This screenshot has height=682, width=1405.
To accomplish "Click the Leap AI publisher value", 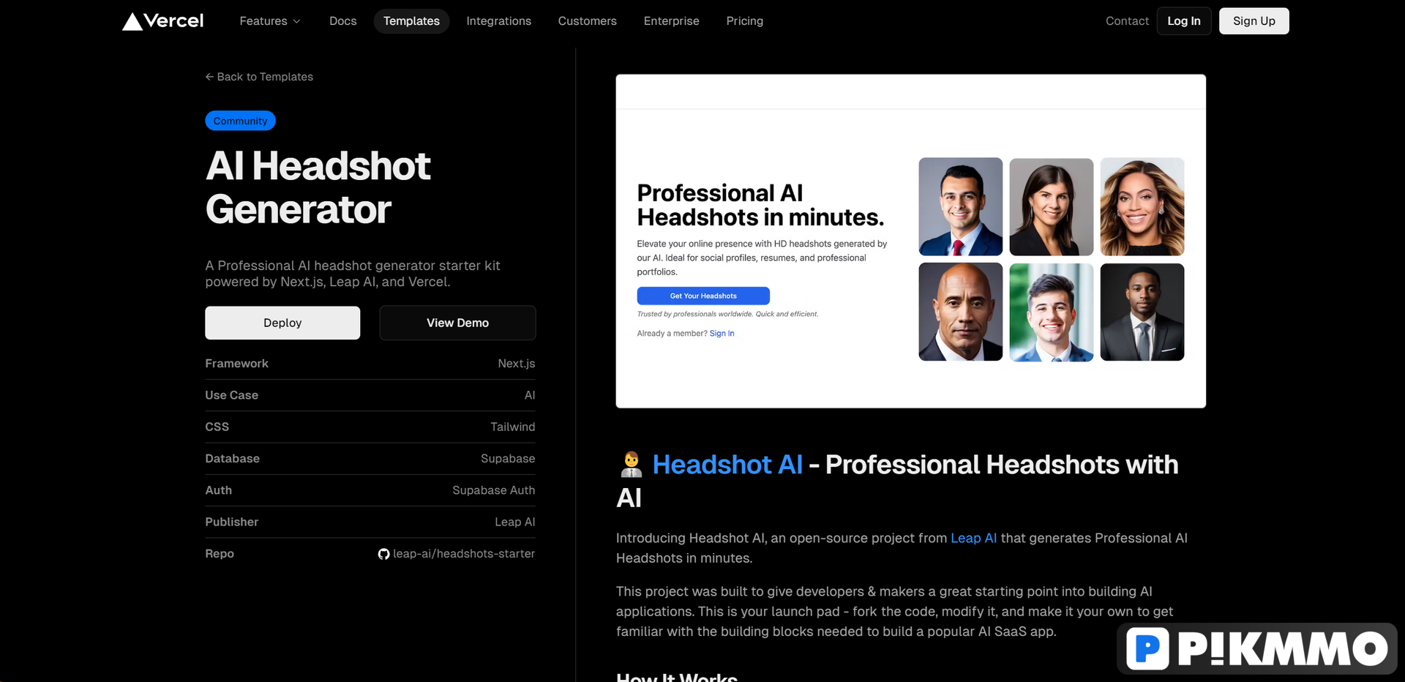I will pos(515,522).
